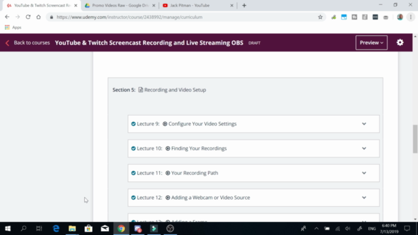This screenshot has width=418, height=235.
Task: Click the page vertical scrollbar thumb
Action: pyautogui.click(x=415, y=138)
